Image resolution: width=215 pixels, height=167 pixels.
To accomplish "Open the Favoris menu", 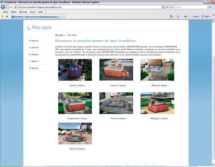I will [33, 12].
